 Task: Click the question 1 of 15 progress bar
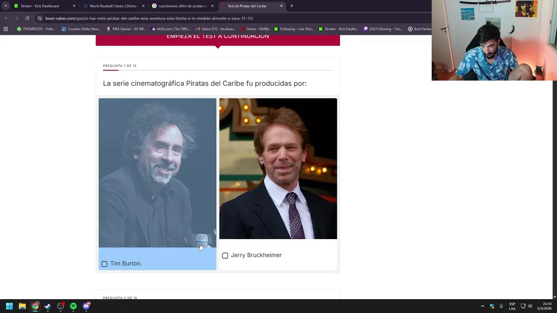tap(218, 70)
